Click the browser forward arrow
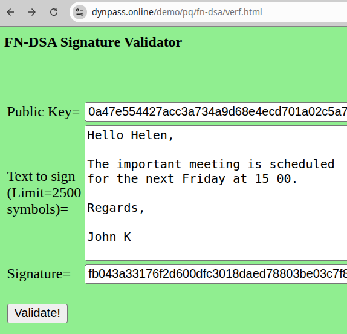This screenshot has width=347, height=334. pyautogui.click(x=32, y=12)
